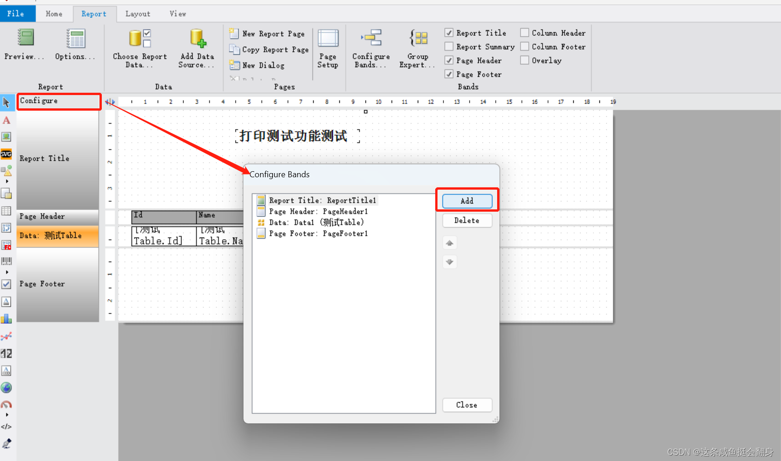
Task: Open Page Setup from the ribbon
Action: tap(328, 48)
